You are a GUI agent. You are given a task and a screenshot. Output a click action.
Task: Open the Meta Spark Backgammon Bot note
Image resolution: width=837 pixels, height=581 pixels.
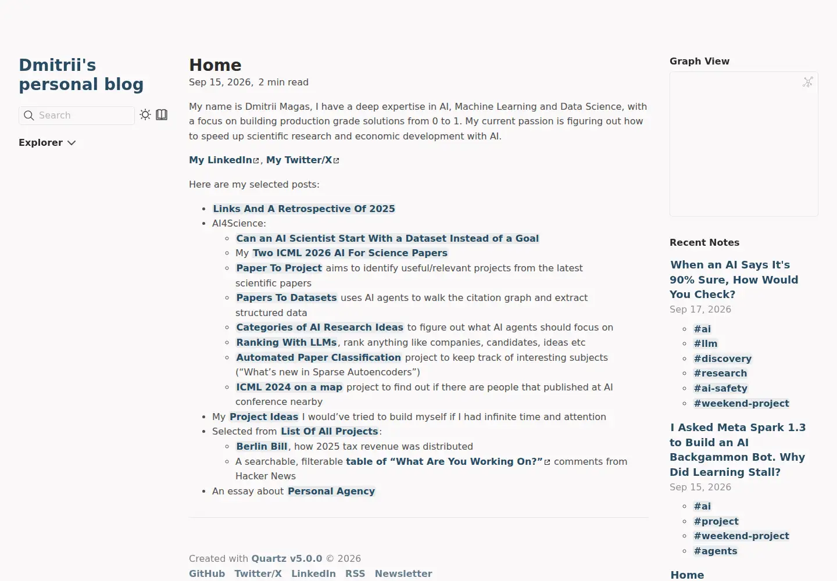coord(738,450)
